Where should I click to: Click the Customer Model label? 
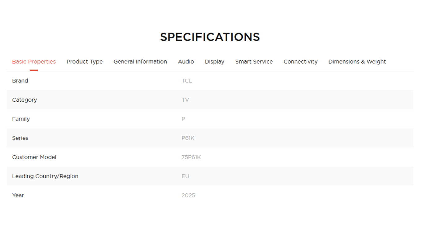click(x=34, y=157)
